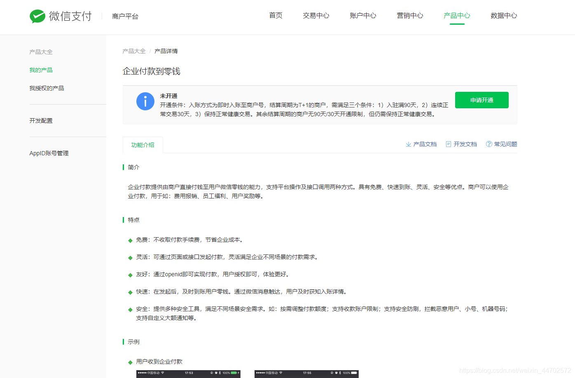Click the 申请开通 green button
The image size is (575, 378).
(482, 100)
